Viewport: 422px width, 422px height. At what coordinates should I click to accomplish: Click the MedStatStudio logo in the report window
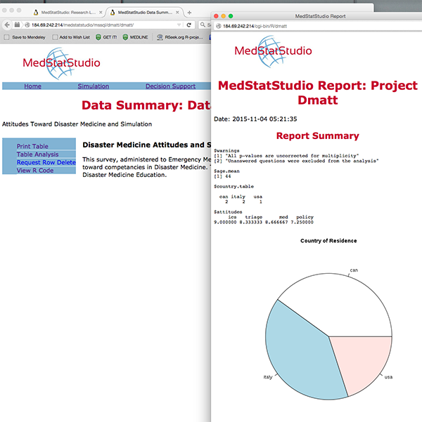273,51
